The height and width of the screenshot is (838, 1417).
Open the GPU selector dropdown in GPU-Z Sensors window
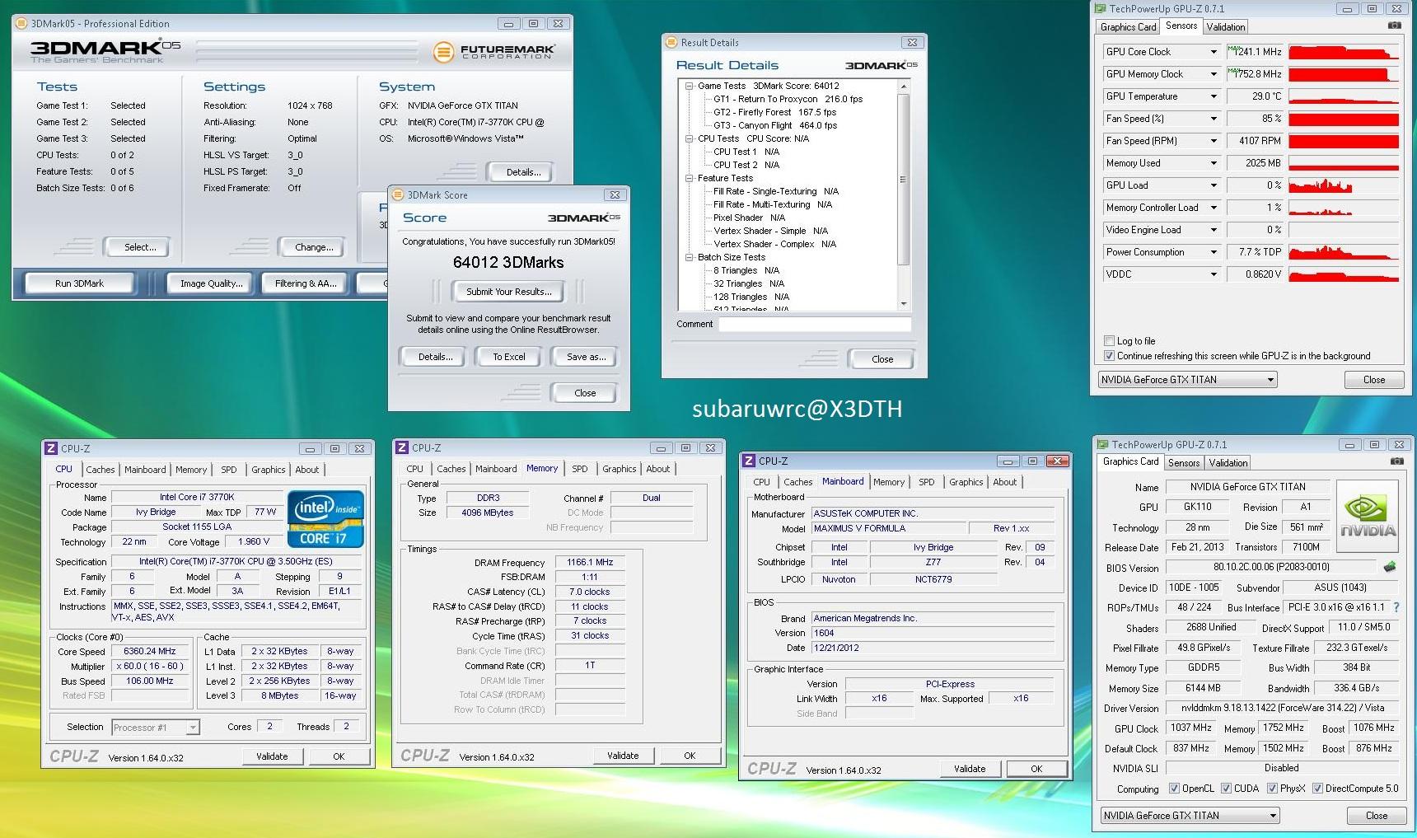(1188, 380)
